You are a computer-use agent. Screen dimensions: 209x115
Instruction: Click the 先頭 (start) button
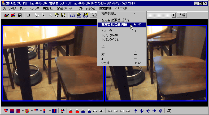[x=94, y=15]
